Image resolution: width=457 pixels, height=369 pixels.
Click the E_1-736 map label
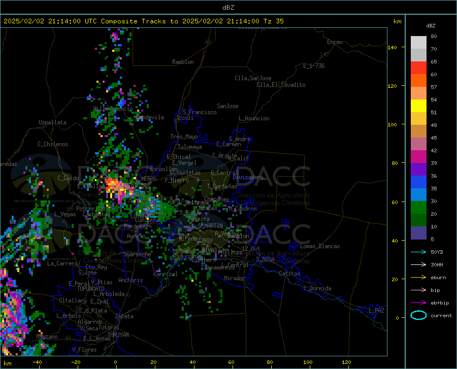click(314, 66)
